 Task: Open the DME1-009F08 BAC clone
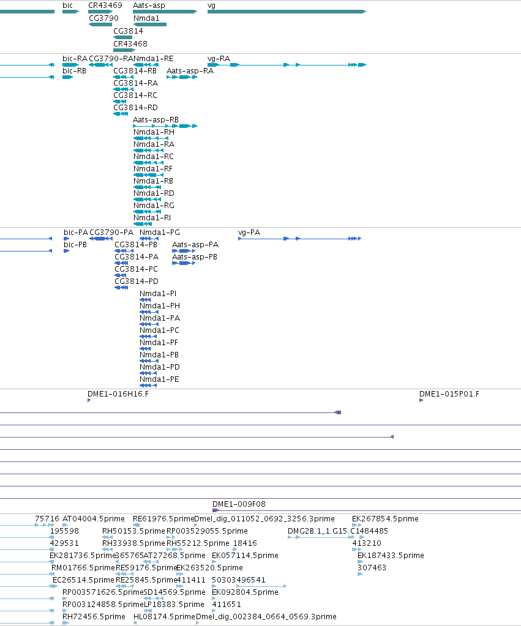(x=367, y=510)
